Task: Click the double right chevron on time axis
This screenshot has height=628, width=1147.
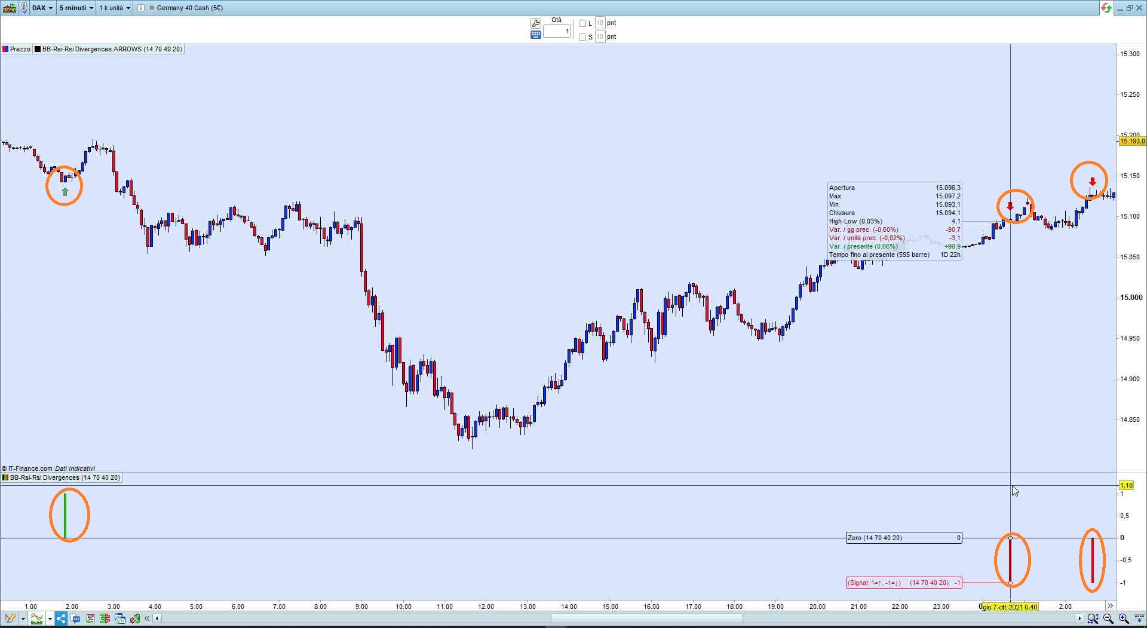Action: (x=1110, y=606)
